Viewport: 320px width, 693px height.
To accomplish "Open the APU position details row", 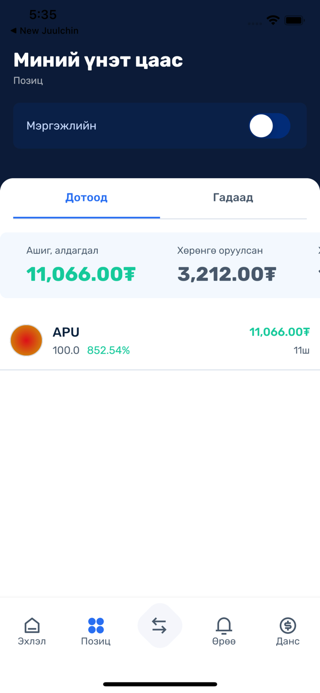I will (160, 340).
